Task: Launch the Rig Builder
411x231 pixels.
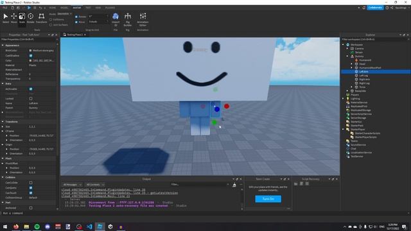Action: pos(128,19)
